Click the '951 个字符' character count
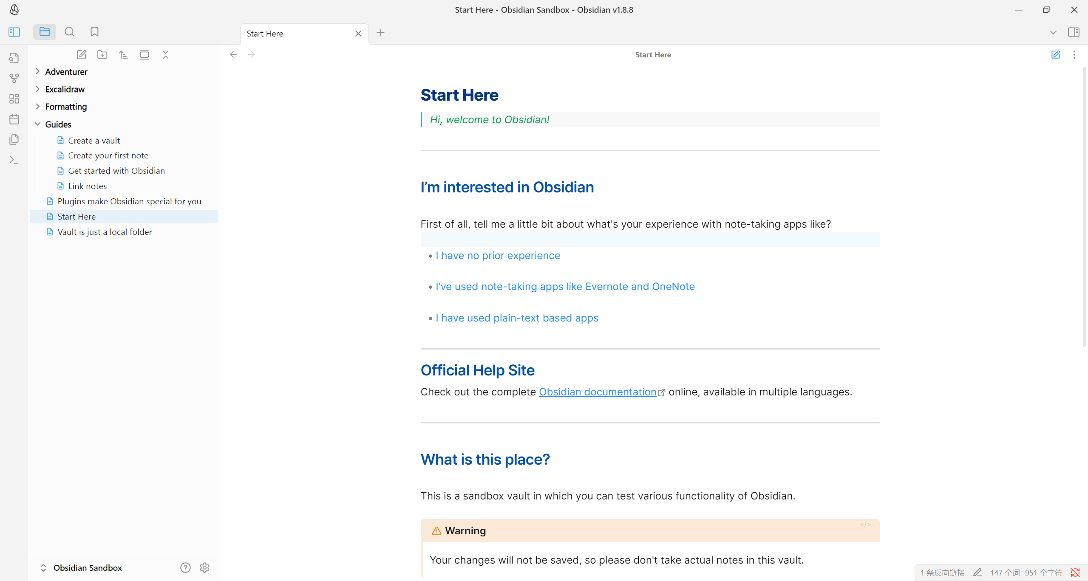This screenshot has width=1088, height=581. [x=1043, y=573]
